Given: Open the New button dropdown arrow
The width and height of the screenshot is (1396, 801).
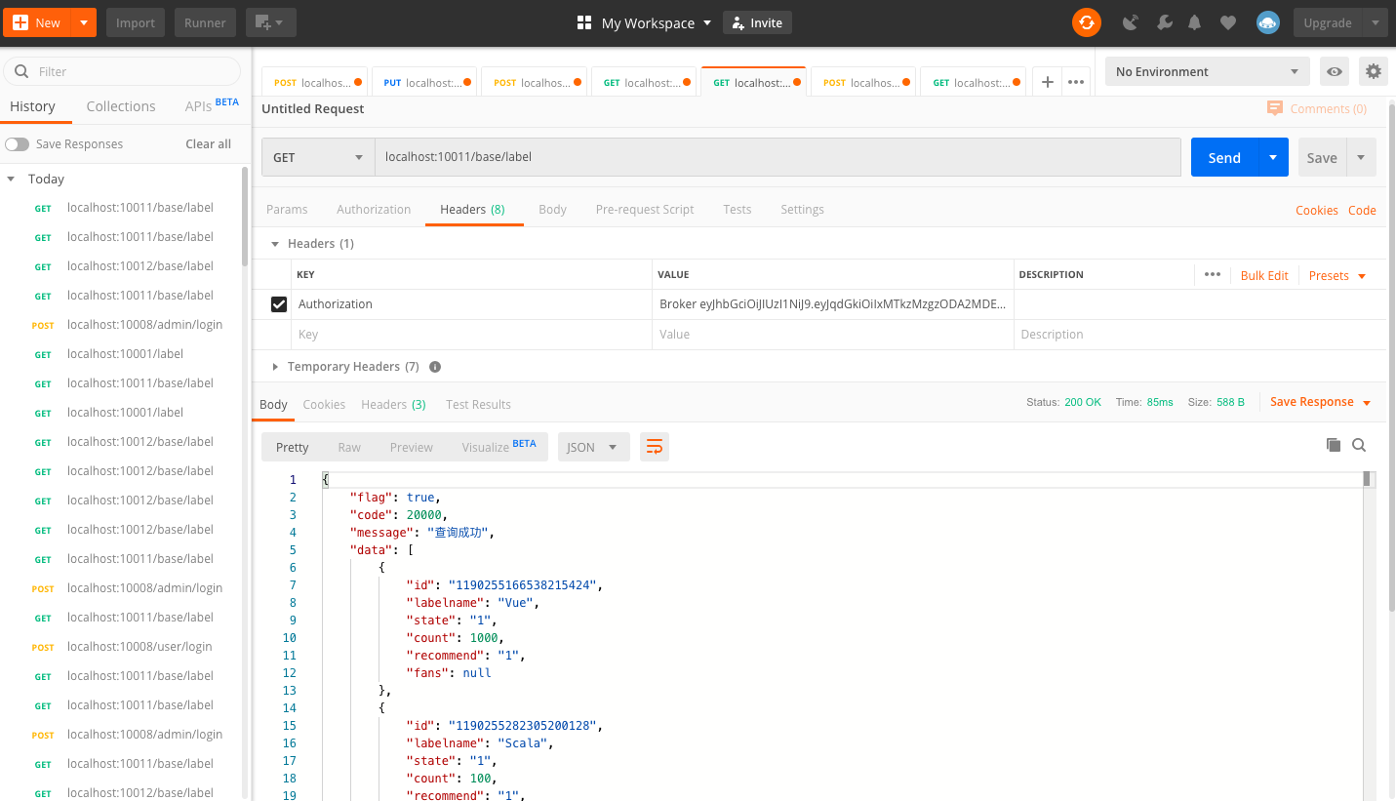Looking at the screenshot, I should [x=84, y=22].
